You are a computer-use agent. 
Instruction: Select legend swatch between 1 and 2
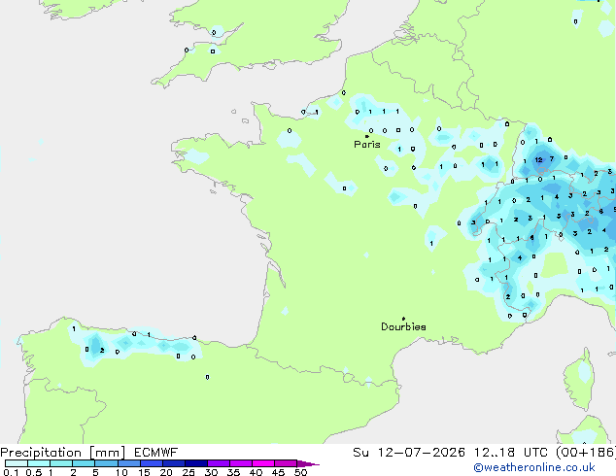[61, 463]
